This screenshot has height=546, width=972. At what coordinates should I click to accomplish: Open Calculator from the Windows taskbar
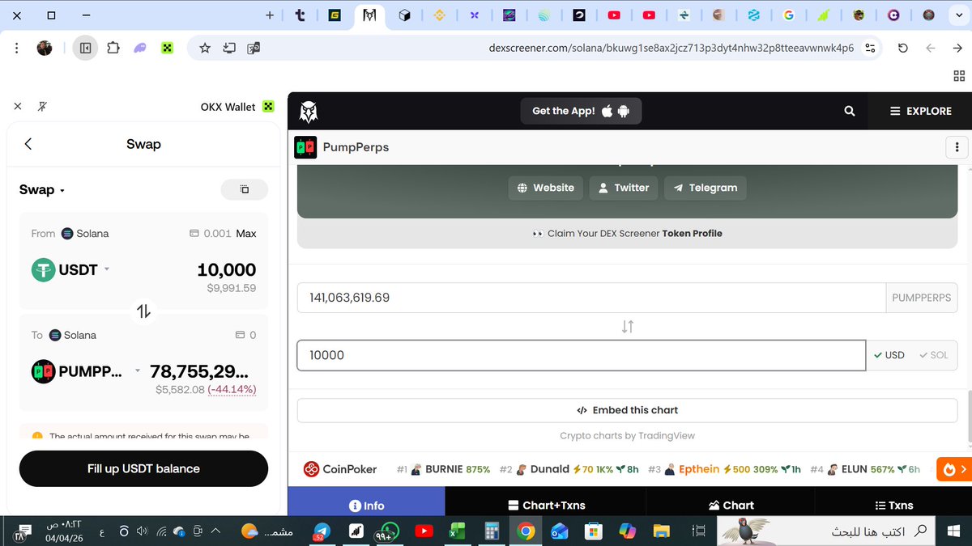pyautogui.click(x=491, y=531)
